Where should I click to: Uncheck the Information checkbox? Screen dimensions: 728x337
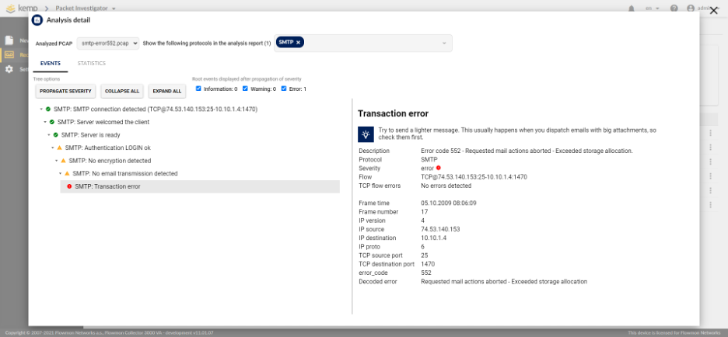click(198, 89)
